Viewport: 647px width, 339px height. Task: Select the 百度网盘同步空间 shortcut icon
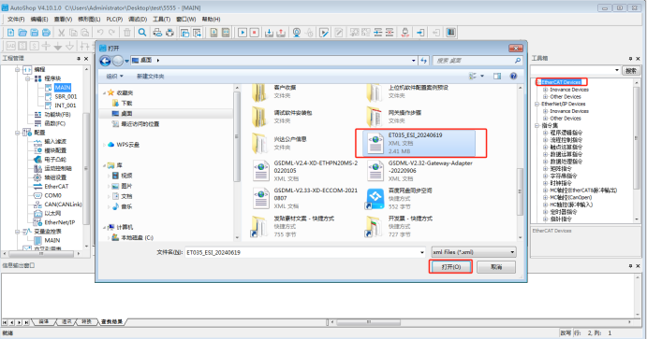point(375,199)
